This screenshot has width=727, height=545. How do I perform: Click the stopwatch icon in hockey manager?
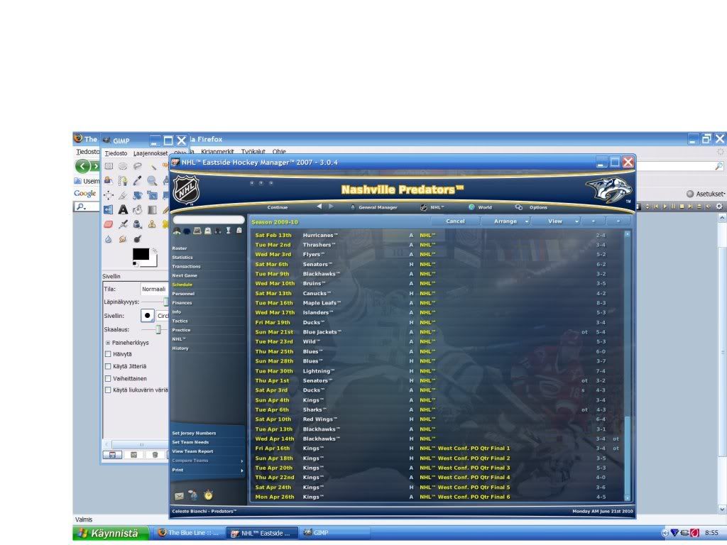[x=208, y=495]
